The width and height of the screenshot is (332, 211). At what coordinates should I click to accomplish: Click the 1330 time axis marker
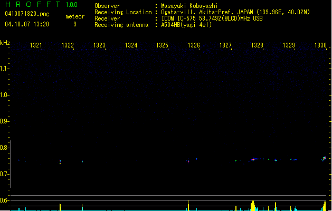click(320, 45)
